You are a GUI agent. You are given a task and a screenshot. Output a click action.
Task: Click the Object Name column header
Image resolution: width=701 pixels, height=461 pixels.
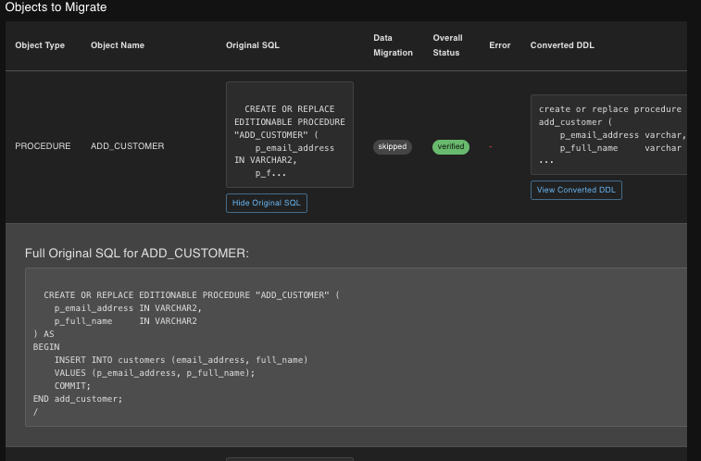[118, 45]
